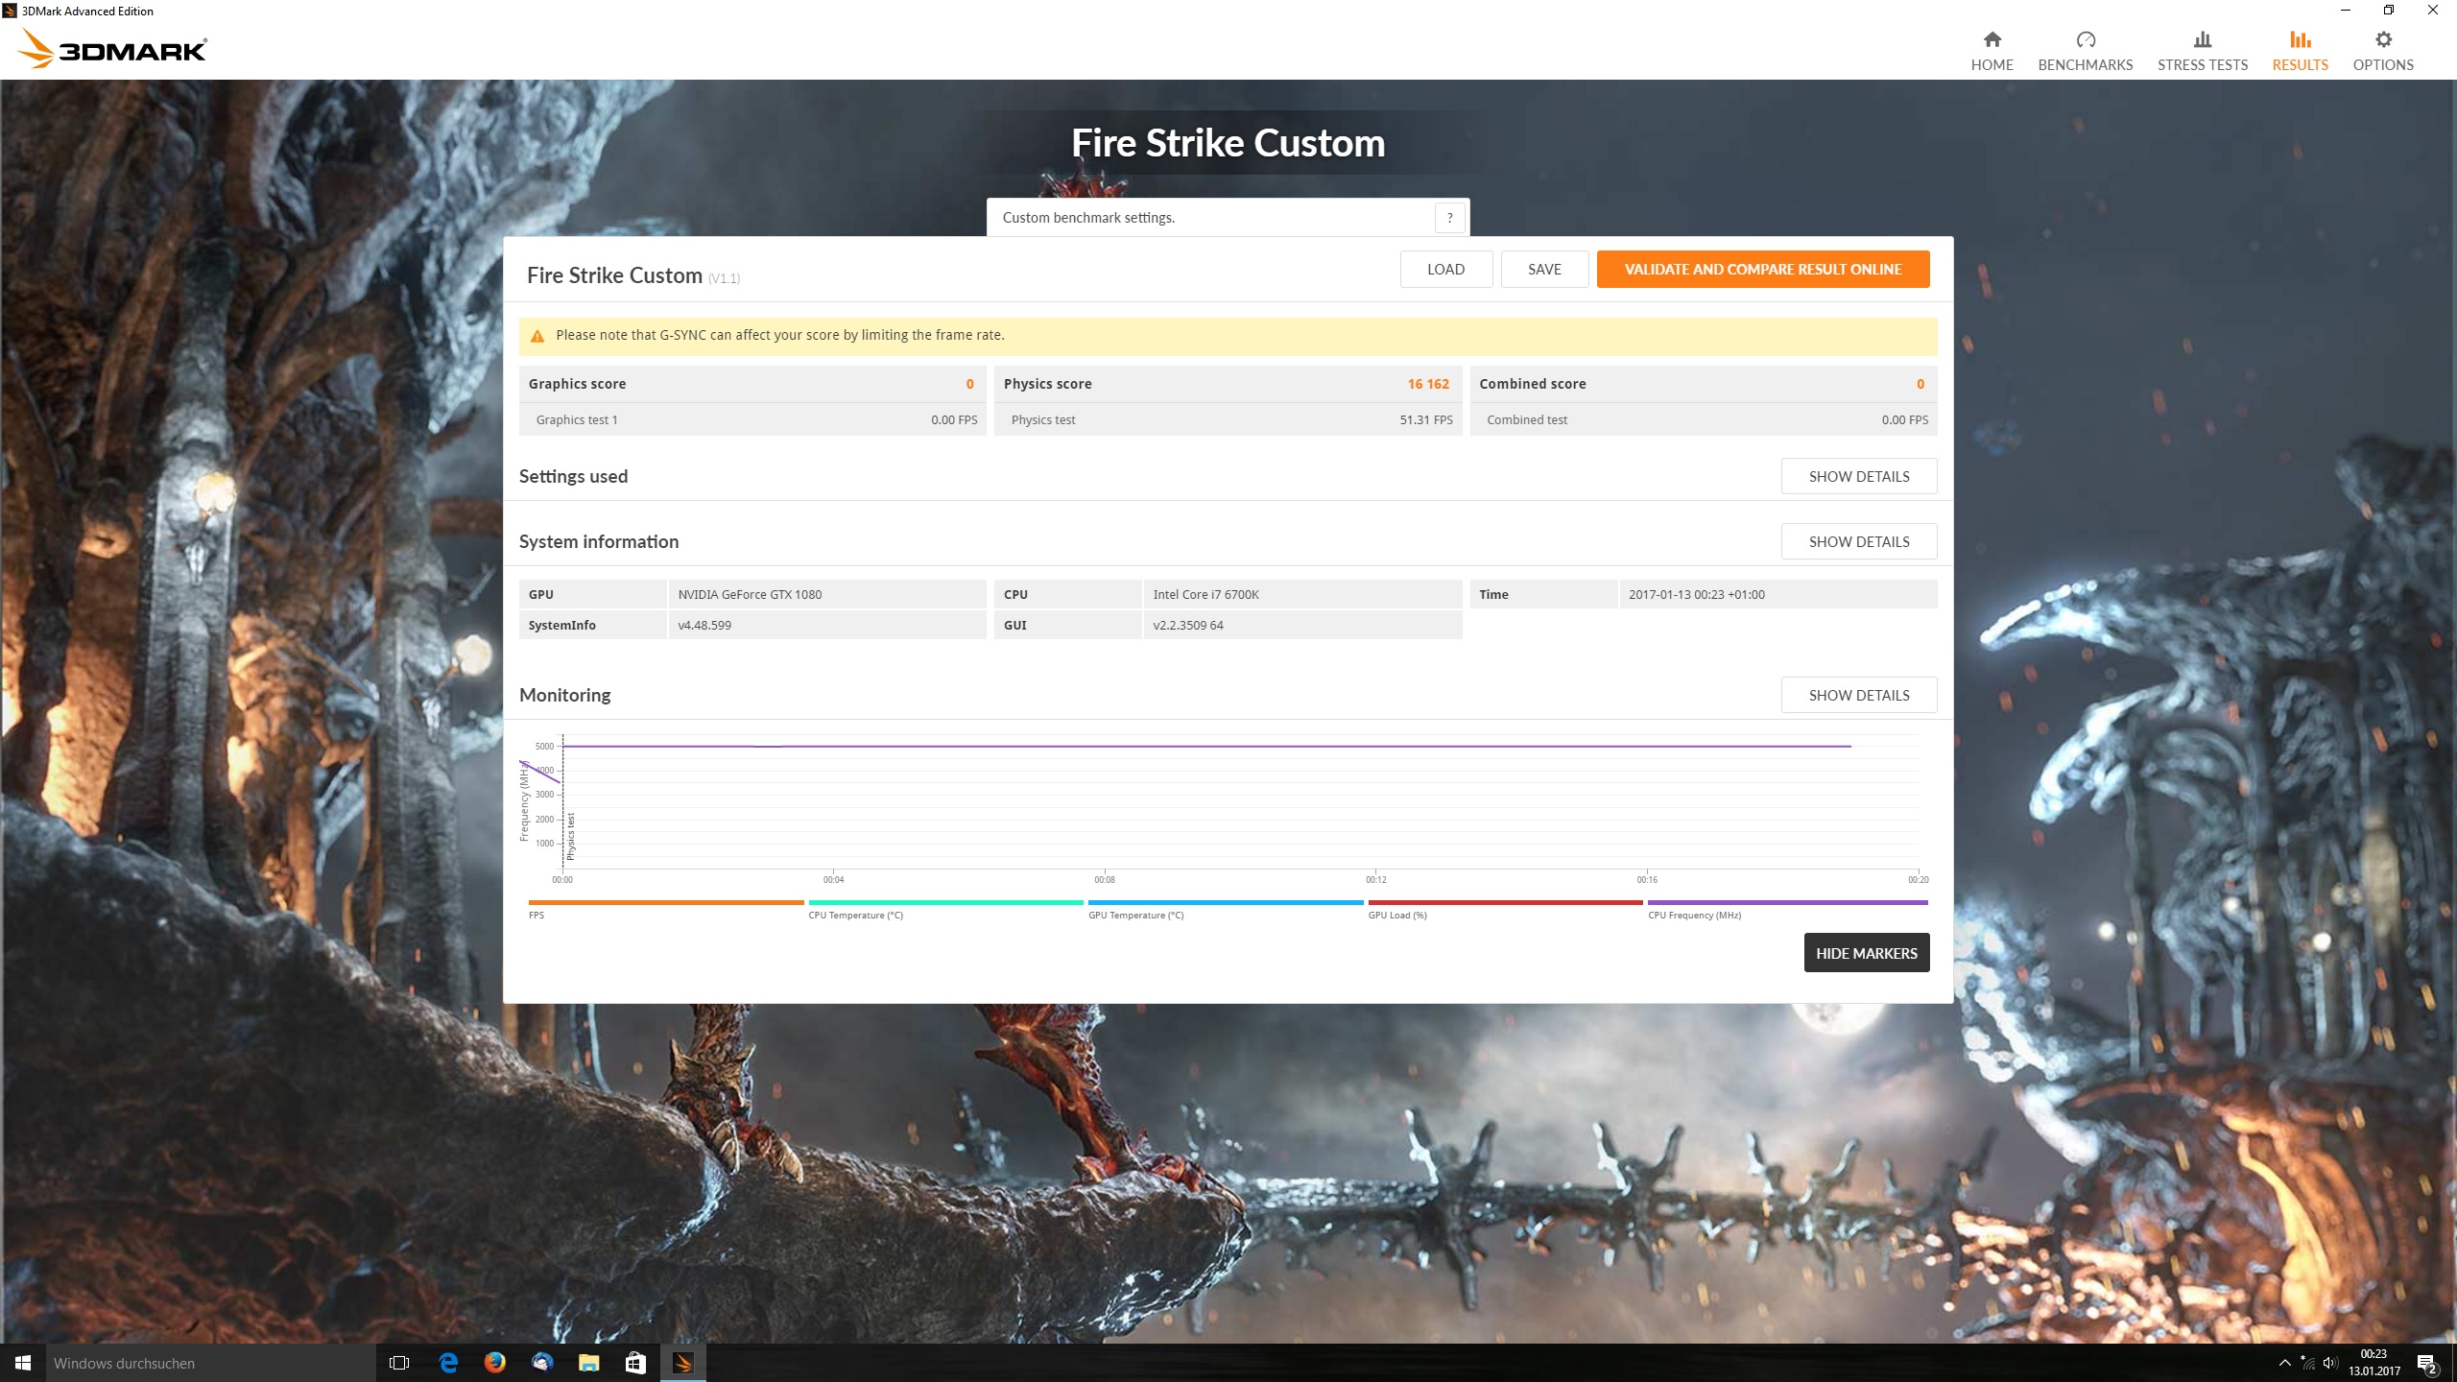This screenshot has width=2457, height=1382.
Task: Open the Options gear icon
Action: 2382,40
